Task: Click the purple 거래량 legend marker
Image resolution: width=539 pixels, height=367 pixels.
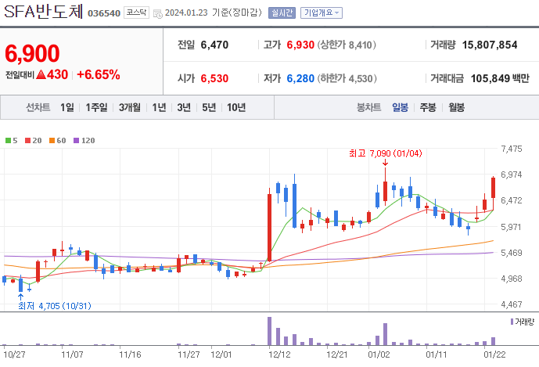Action: pyautogui.click(x=512, y=322)
